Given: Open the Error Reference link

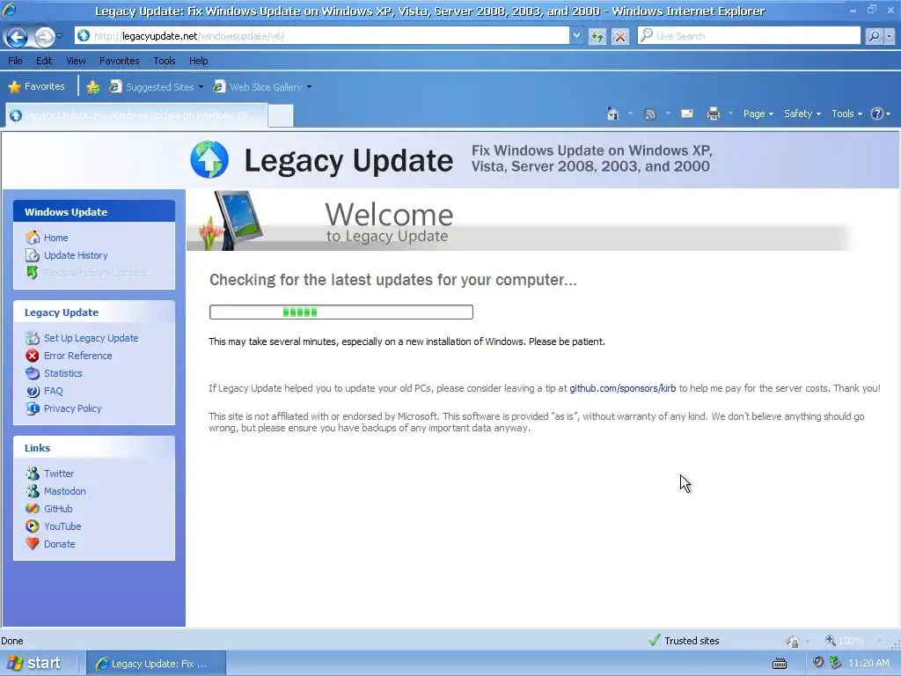Looking at the screenshot, I should click(78, 356).
